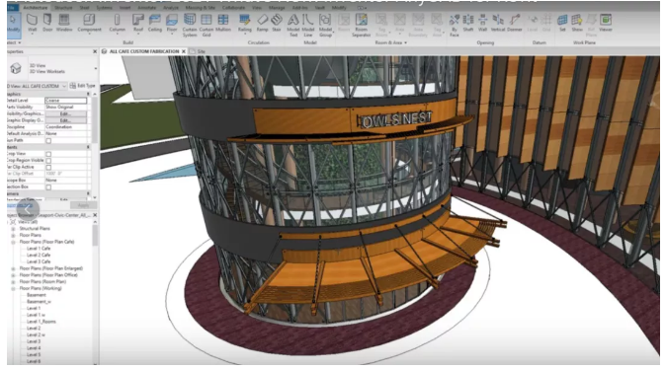Select the Basement working floor plan
666x369 pixels.
[x=37, y=295]
